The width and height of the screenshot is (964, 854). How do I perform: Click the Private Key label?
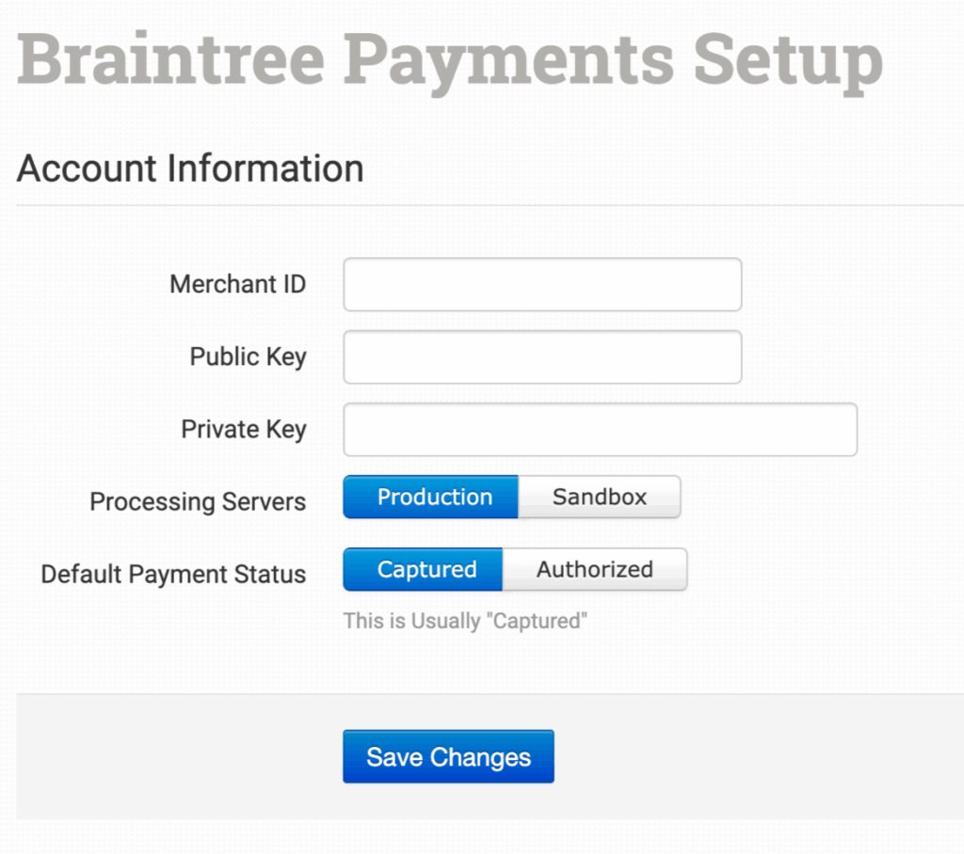pos(243,429)
